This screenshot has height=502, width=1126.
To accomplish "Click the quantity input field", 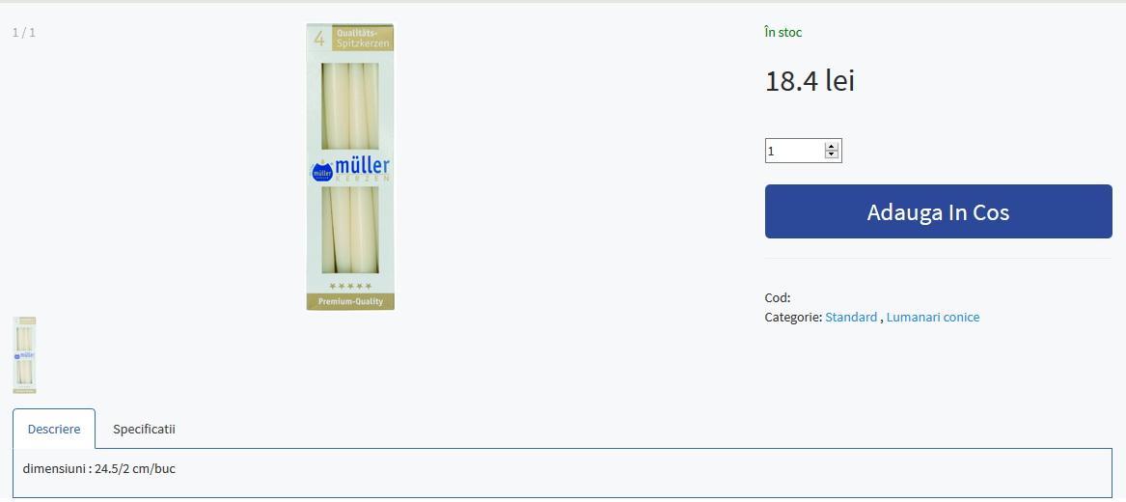I will tap(803, 151).
